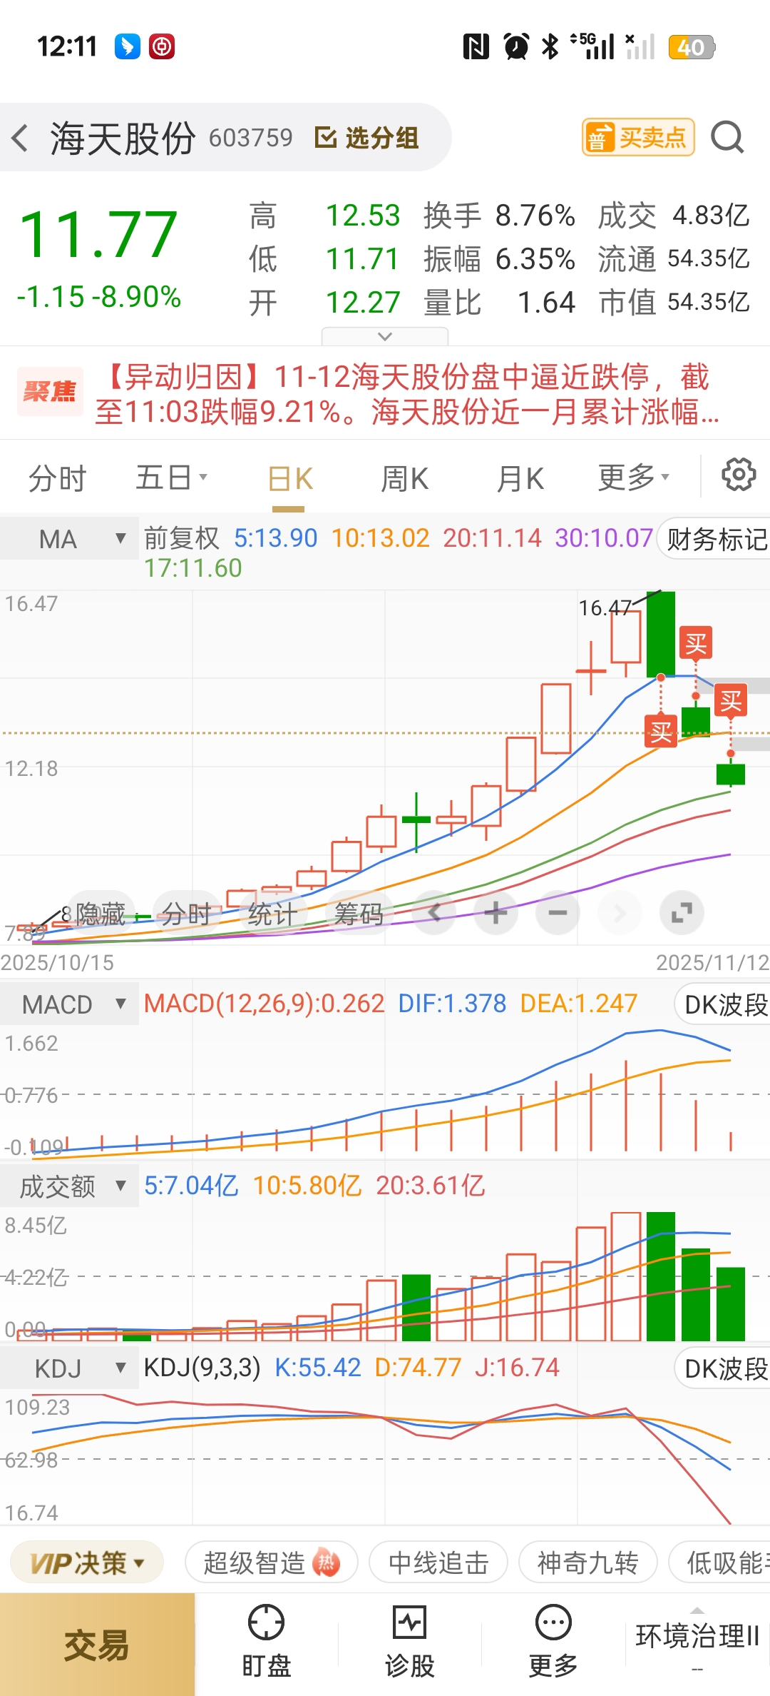Tap the Bluetooth status icon

550,47
